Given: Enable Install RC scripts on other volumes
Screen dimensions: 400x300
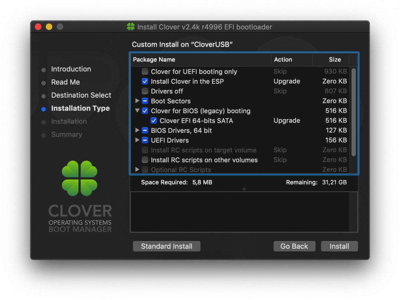Looking at the screenshot, I should [145, 160].
